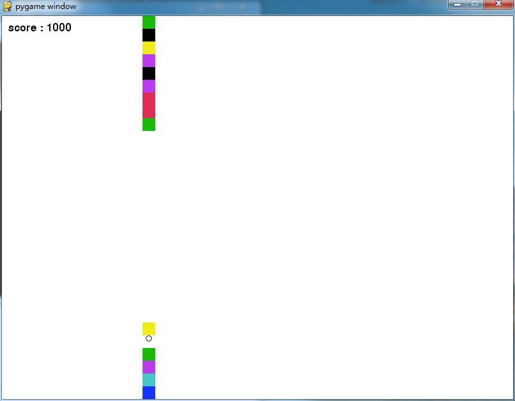Select the green block just below the ball
Screen dimensions: 515x401
point(149,354)
